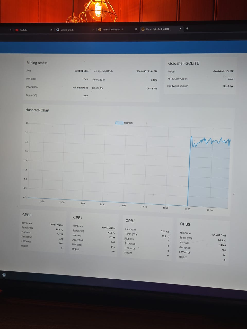Click the Goldshell-SCLITE panel heading
Image resolution: width=247 pixels, height=329 pixels.
(184, 63)
